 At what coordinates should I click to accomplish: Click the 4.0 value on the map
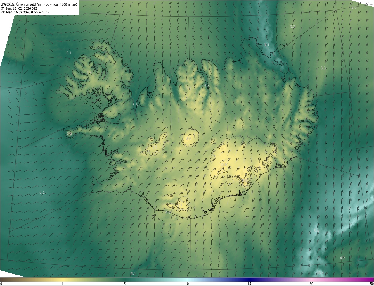click(168, 213)
